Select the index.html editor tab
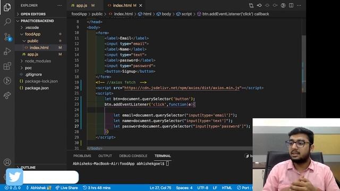 122,5
